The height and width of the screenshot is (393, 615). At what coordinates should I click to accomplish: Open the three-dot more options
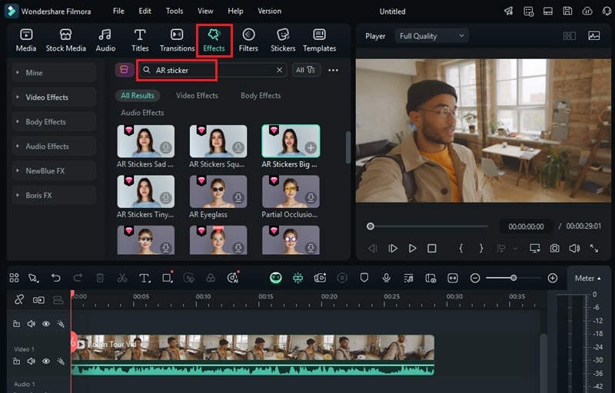[x=333, y=70]
